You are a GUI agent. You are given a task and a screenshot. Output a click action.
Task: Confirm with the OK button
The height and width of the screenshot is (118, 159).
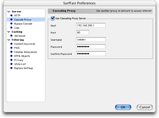(123, 107)
